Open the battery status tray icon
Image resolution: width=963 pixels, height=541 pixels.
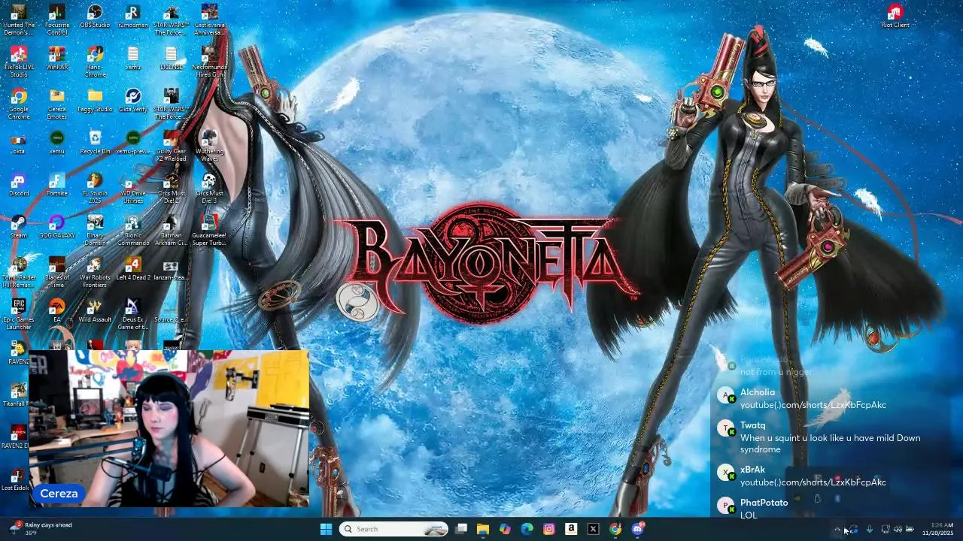pyautogui.click(x=910, y=529)
